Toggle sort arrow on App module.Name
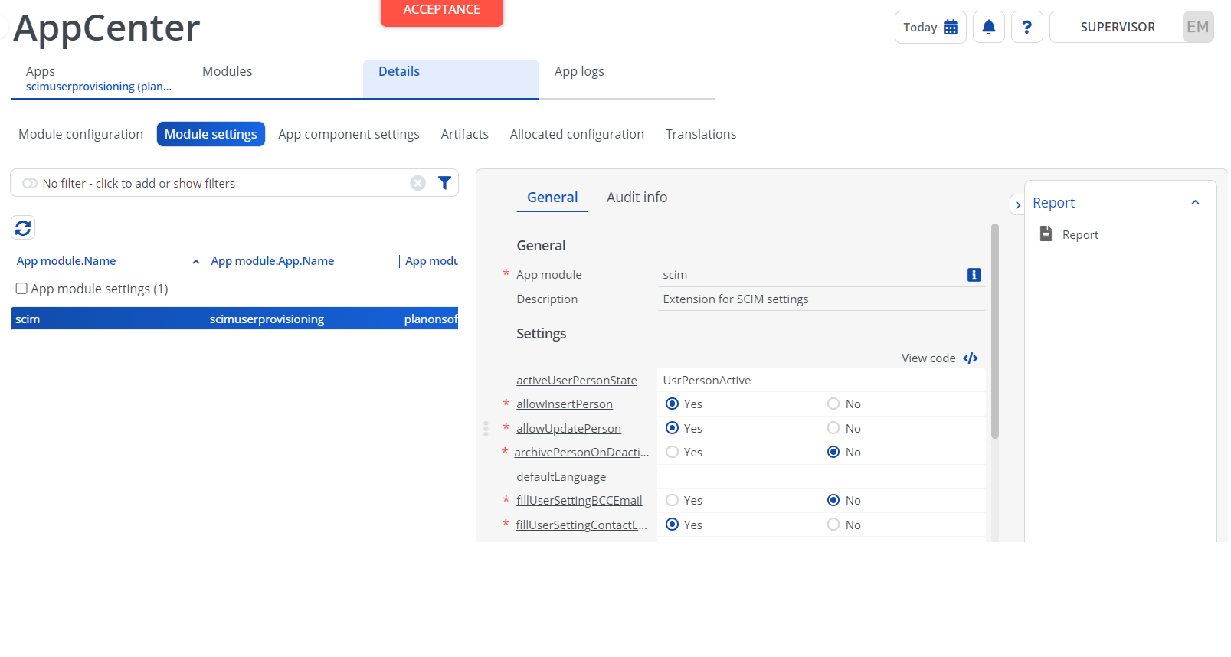Screen dimensions: 1231x657 click(x=196, y=262)
